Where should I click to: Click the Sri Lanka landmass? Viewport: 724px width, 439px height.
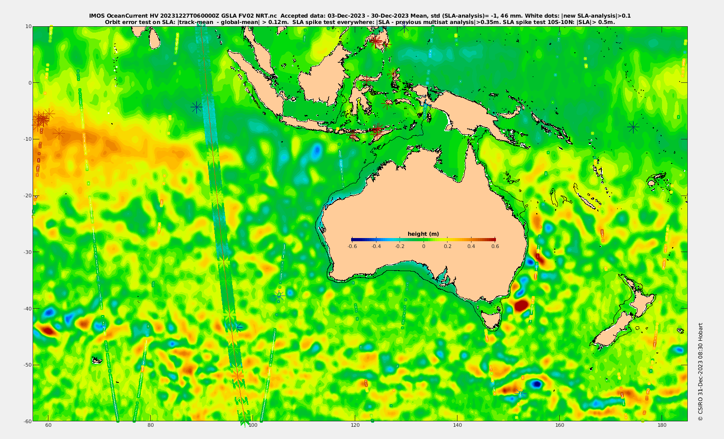point(154,40)
